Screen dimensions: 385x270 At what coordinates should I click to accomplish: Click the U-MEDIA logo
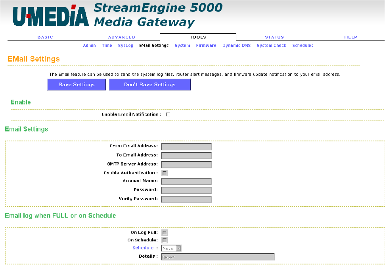click(x=51, y=15)
